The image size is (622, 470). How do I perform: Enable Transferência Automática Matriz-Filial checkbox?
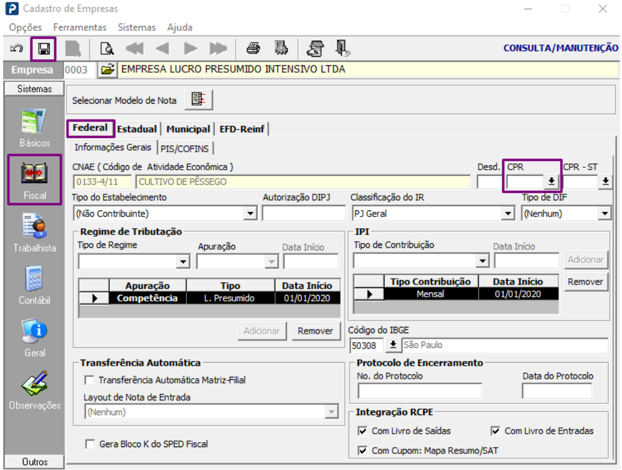pos(90,381)
